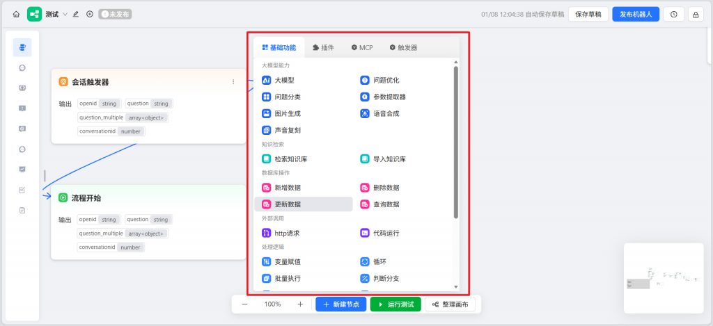713x326 pixels.
Task: Click the sidebar collapse handle
Action: click(x=45, y=175)
